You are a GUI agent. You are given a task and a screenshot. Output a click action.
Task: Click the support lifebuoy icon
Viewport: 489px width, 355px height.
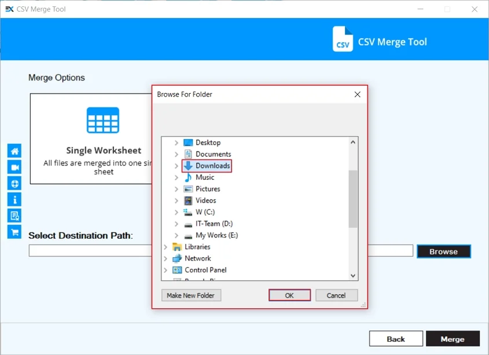(14, 183)
